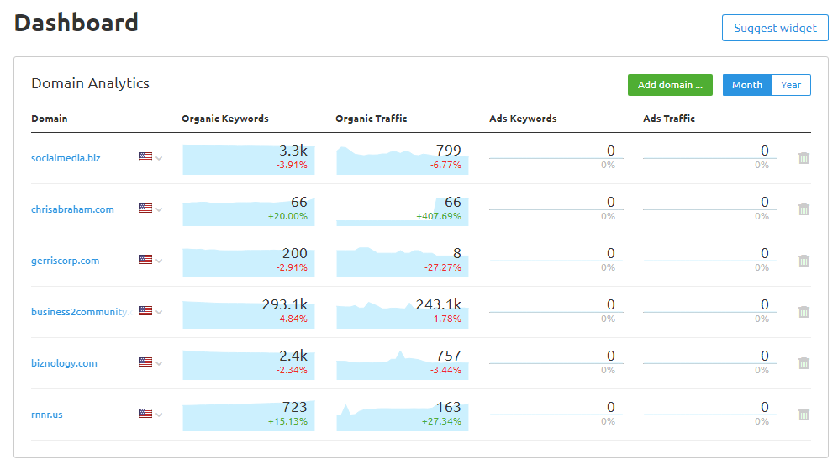Screen dimensions: 838x470
Task: Click the Ads Keywords column header
Action: pyautogui.click(x=523, y=119)
